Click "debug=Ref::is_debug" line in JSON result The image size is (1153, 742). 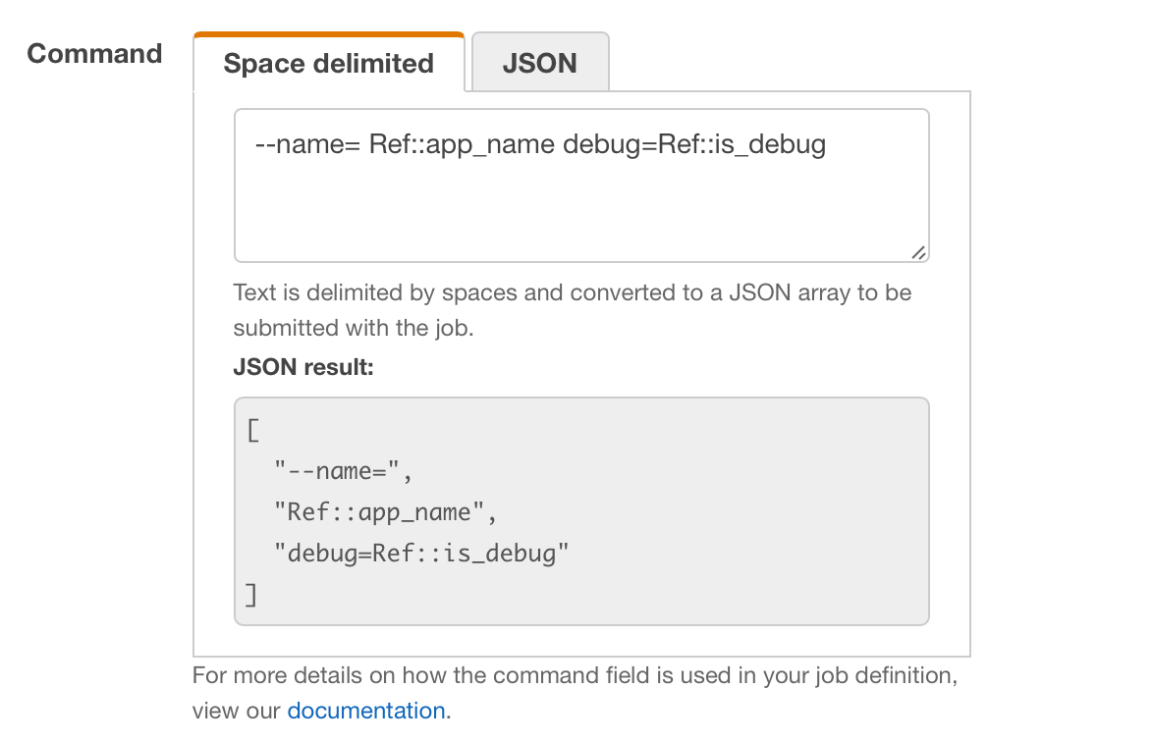pyautogui.click(x=422, y=554)
